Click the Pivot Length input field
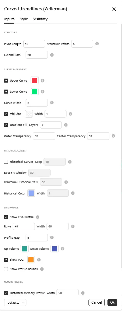 34,44
